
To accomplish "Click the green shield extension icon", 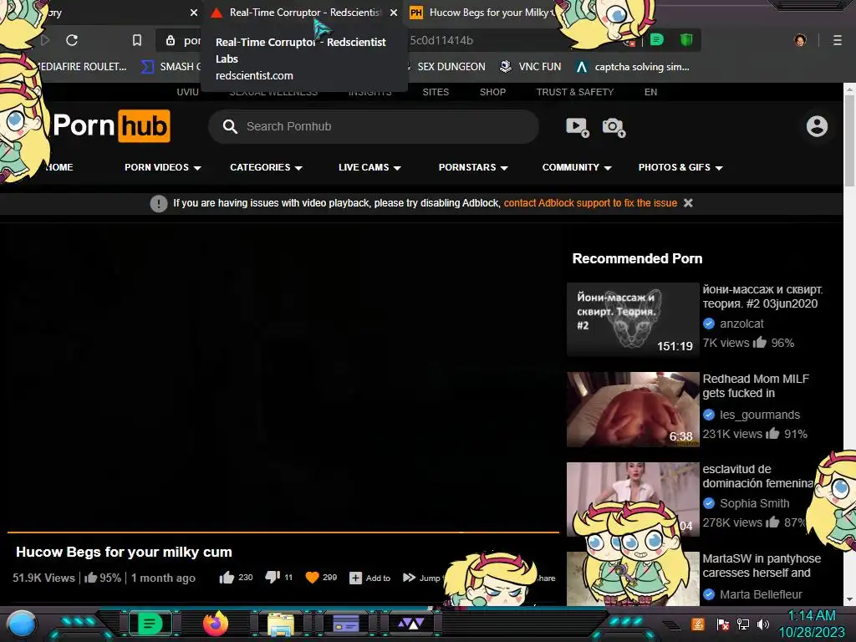I will [x=686, y=39].
